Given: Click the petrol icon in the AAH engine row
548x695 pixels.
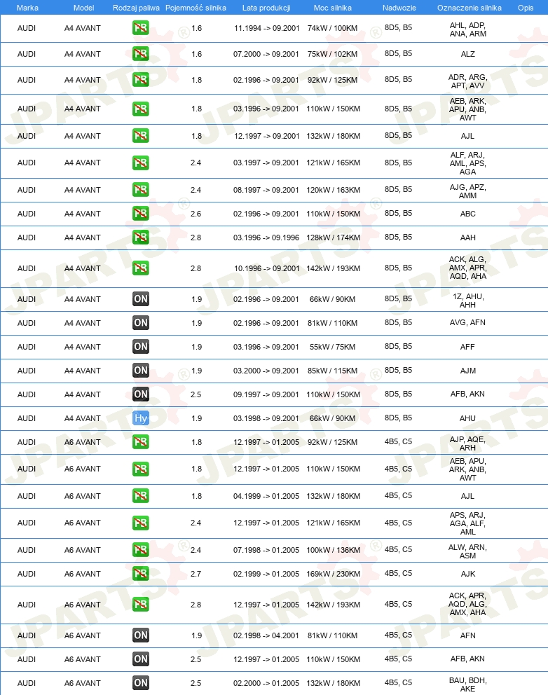Looking at the screenshot, I should 141,238.
